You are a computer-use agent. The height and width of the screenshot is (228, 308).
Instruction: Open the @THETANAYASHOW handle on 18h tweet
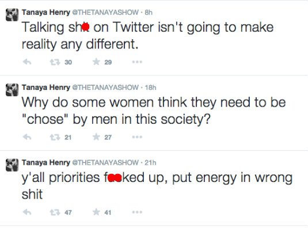pos(105,87)
